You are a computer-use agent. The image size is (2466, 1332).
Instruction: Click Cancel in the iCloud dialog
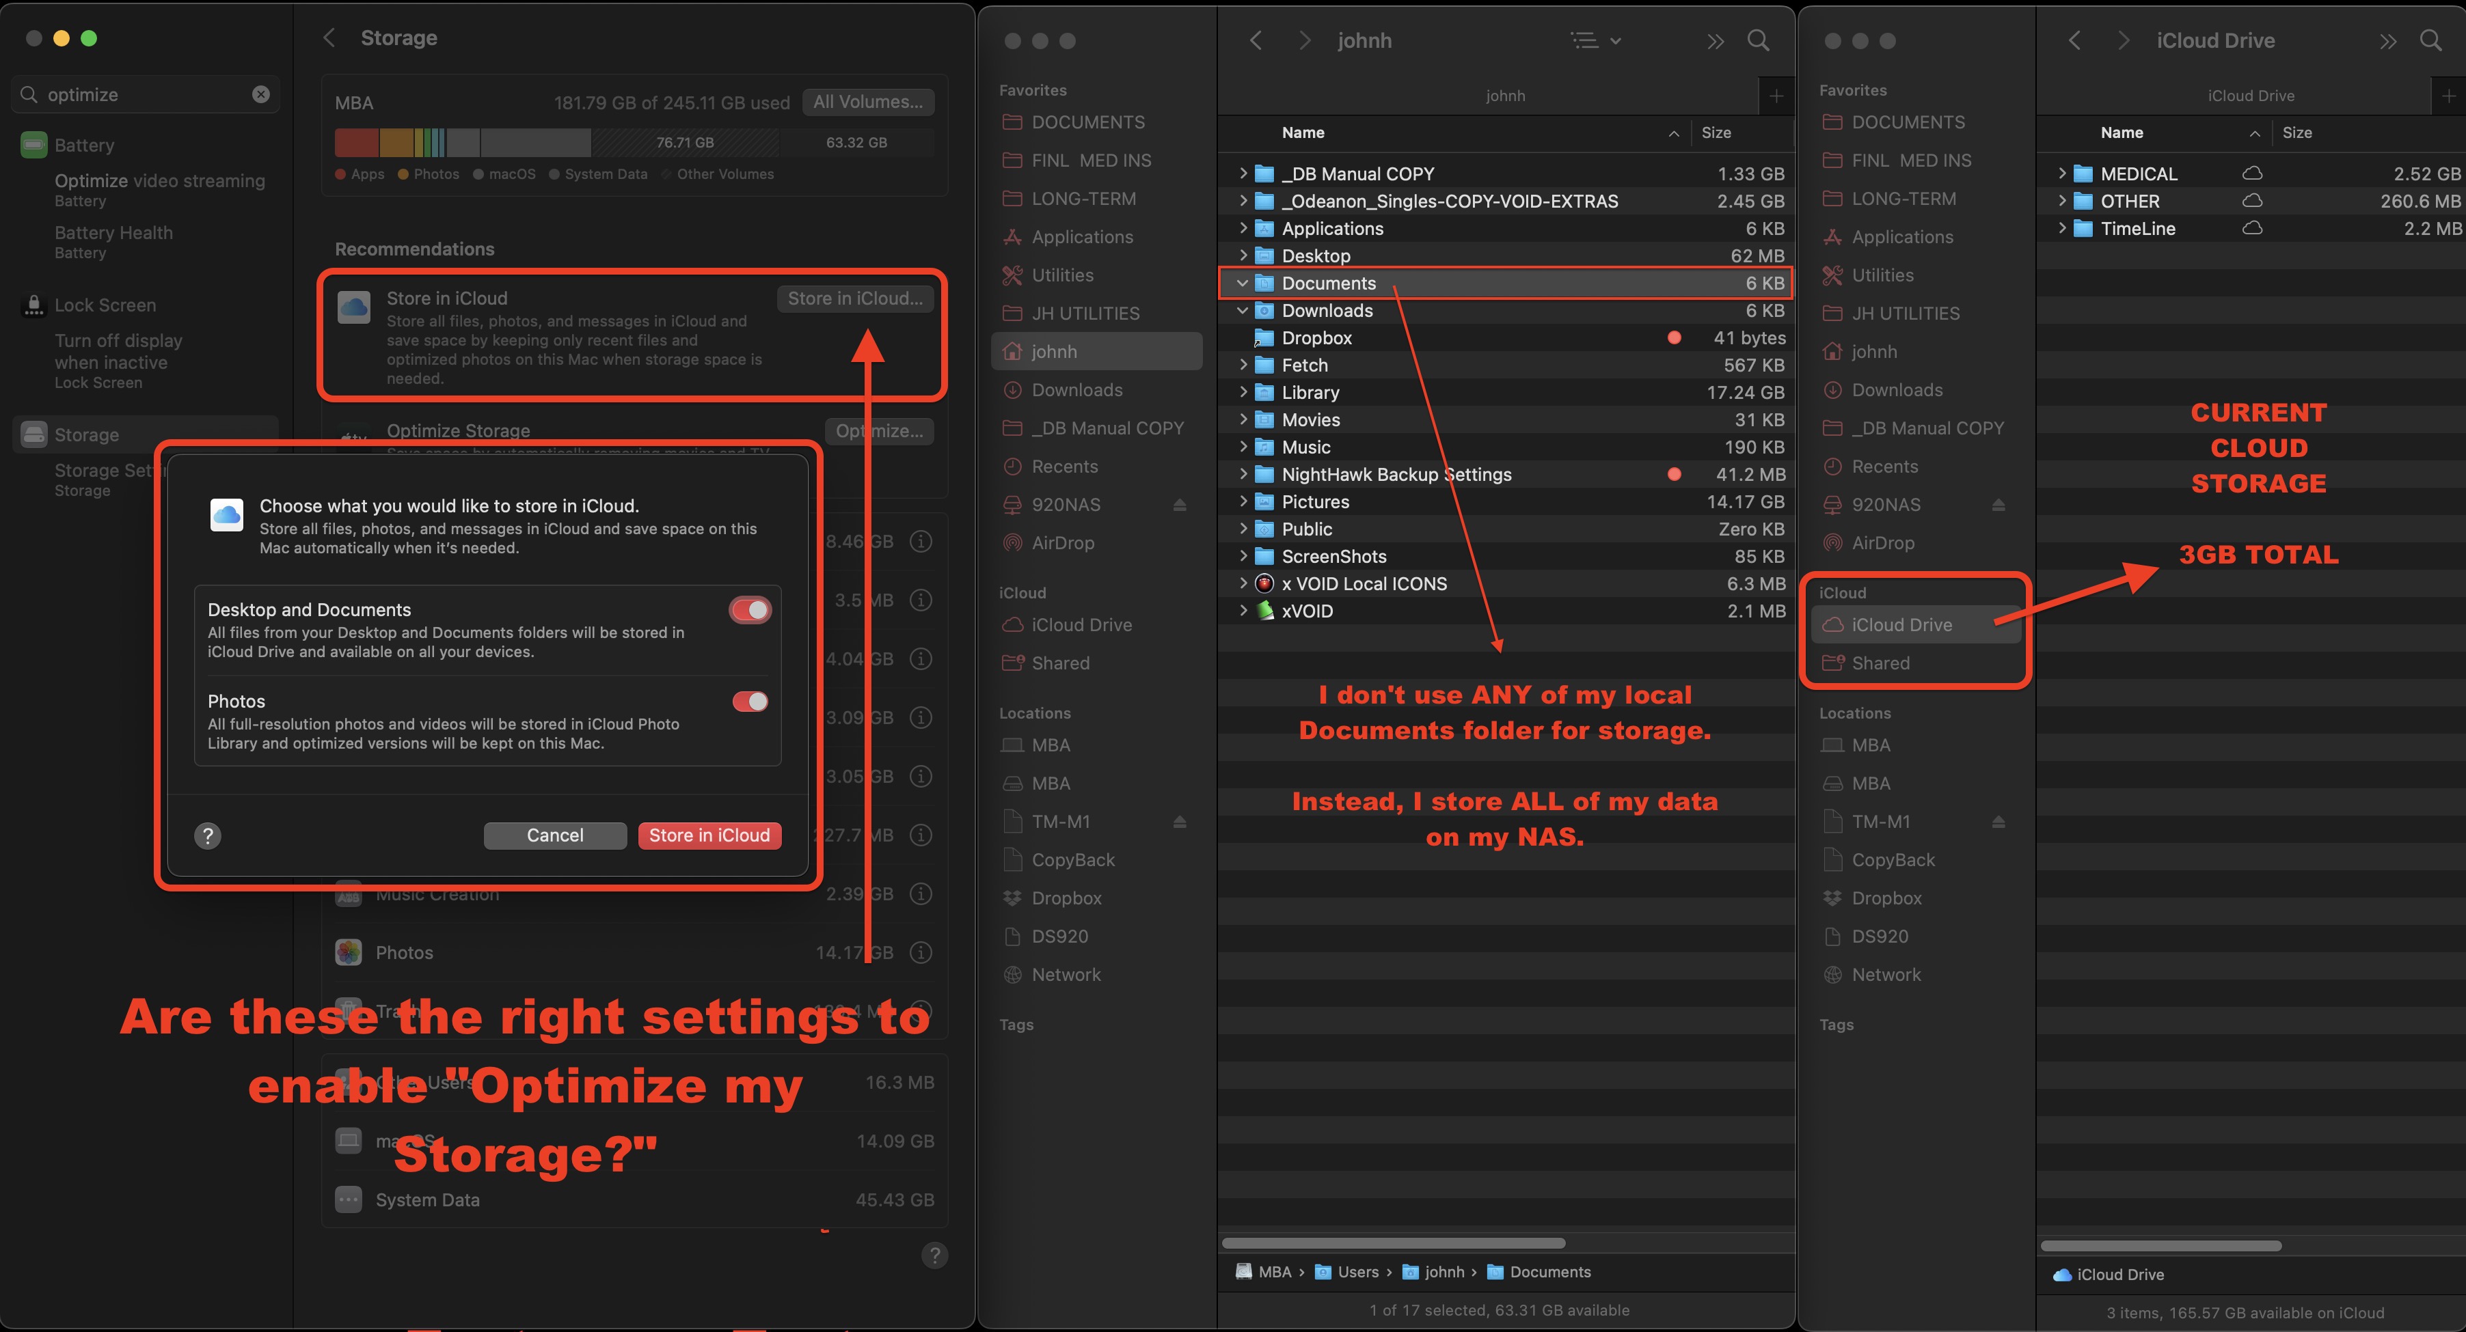click(x=554, y=835)
